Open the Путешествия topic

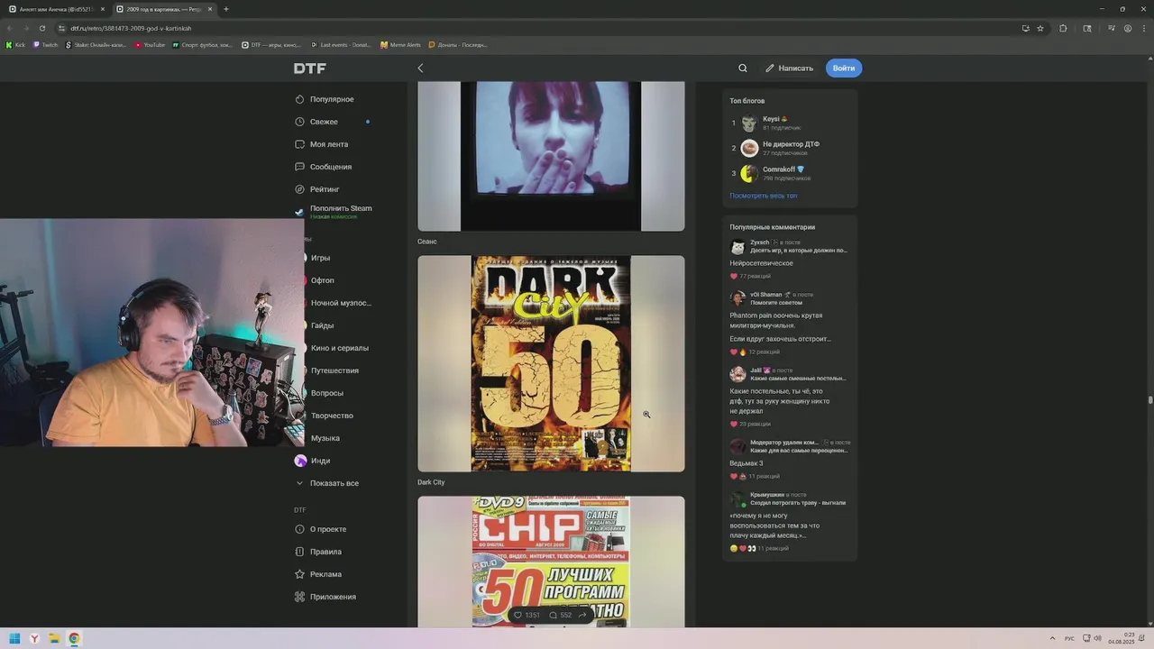point(334,370)
